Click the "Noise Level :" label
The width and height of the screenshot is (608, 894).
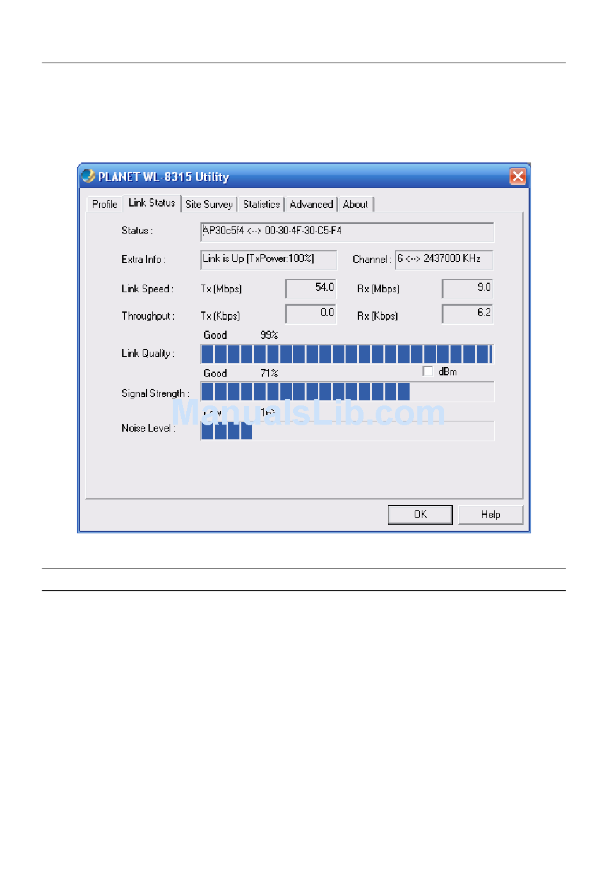coord(148,428)
